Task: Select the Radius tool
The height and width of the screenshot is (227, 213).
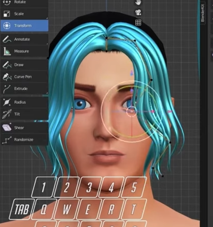Action: [x=24, y=102]
